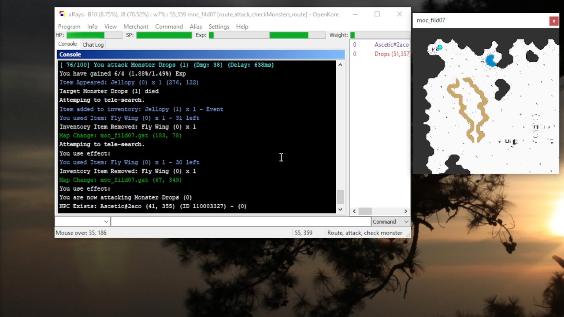Click the 'Route, attack, check monster' status text
The height and width of the screenshot is (317, 564).
pos(365,233)
